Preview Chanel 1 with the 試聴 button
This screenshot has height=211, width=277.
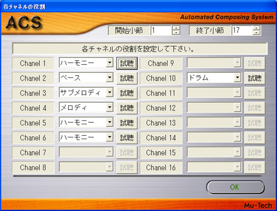[x=127, y=64]
